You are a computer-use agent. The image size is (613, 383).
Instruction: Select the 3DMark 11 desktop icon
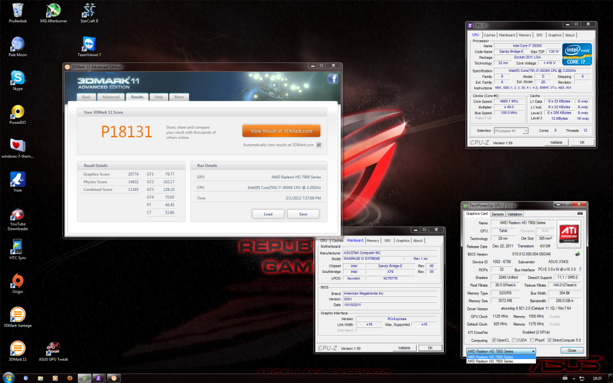[x=17, y=351]
